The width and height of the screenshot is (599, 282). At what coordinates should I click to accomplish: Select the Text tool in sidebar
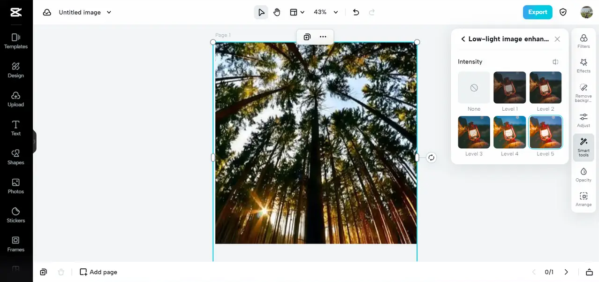pyautogui.click(x=16, y=128)
